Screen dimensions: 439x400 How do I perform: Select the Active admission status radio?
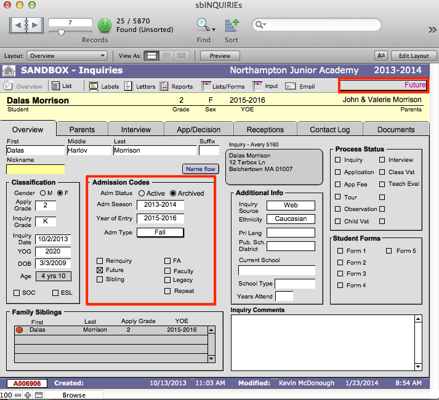click(142, 193)
